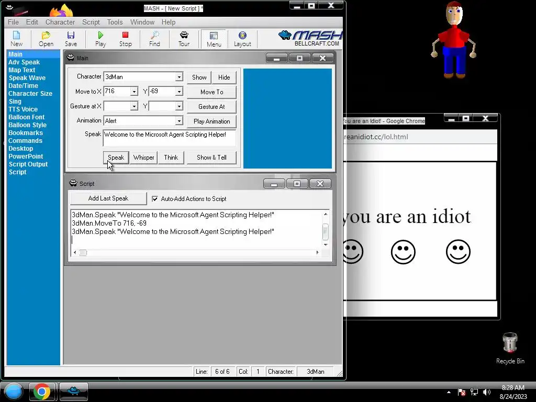The height and width of the screenshot is (402, 536).
Task: Click the Hide character button
Action: pos(224,77)
